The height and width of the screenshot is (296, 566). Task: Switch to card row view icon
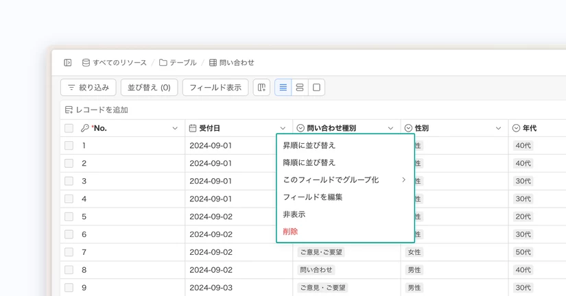(300, 87)
